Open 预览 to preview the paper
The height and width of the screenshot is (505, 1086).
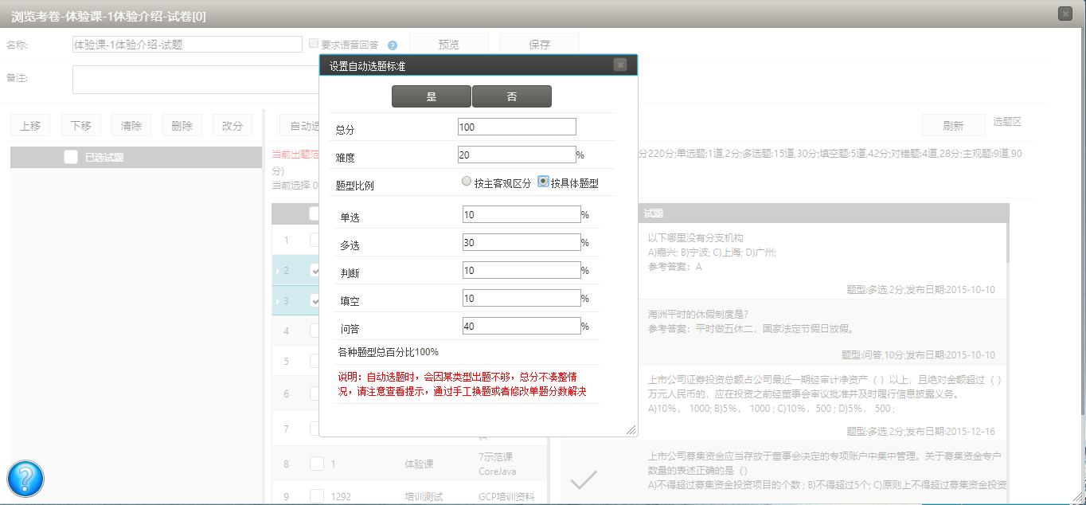tap(448, 45)
